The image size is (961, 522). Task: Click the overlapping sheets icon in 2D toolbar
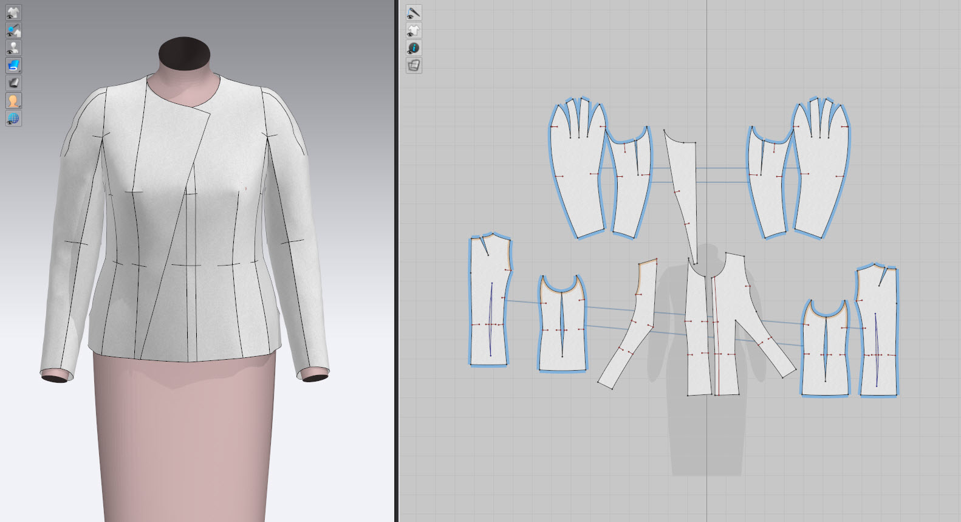click(x=414, y=66)
